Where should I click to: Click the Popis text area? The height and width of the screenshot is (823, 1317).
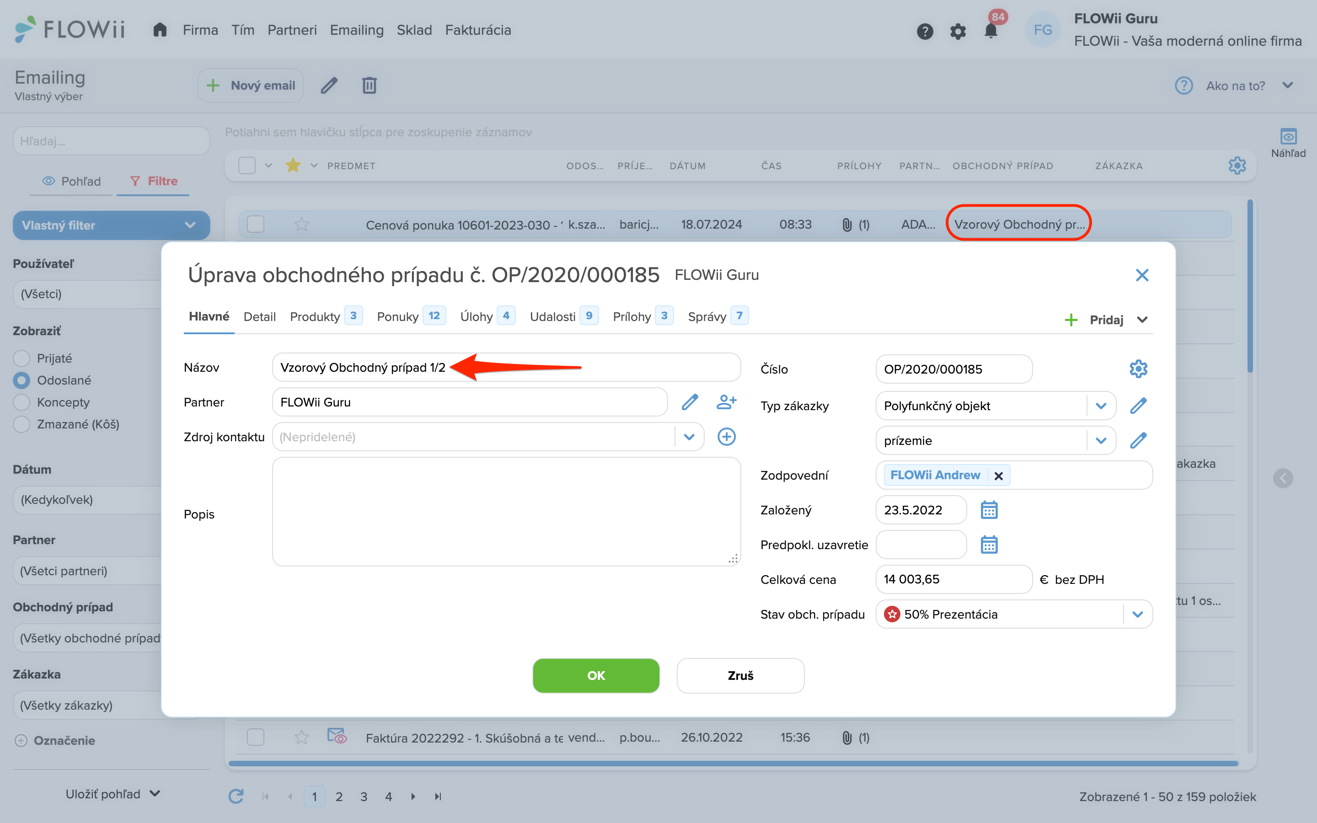[506, 512]
